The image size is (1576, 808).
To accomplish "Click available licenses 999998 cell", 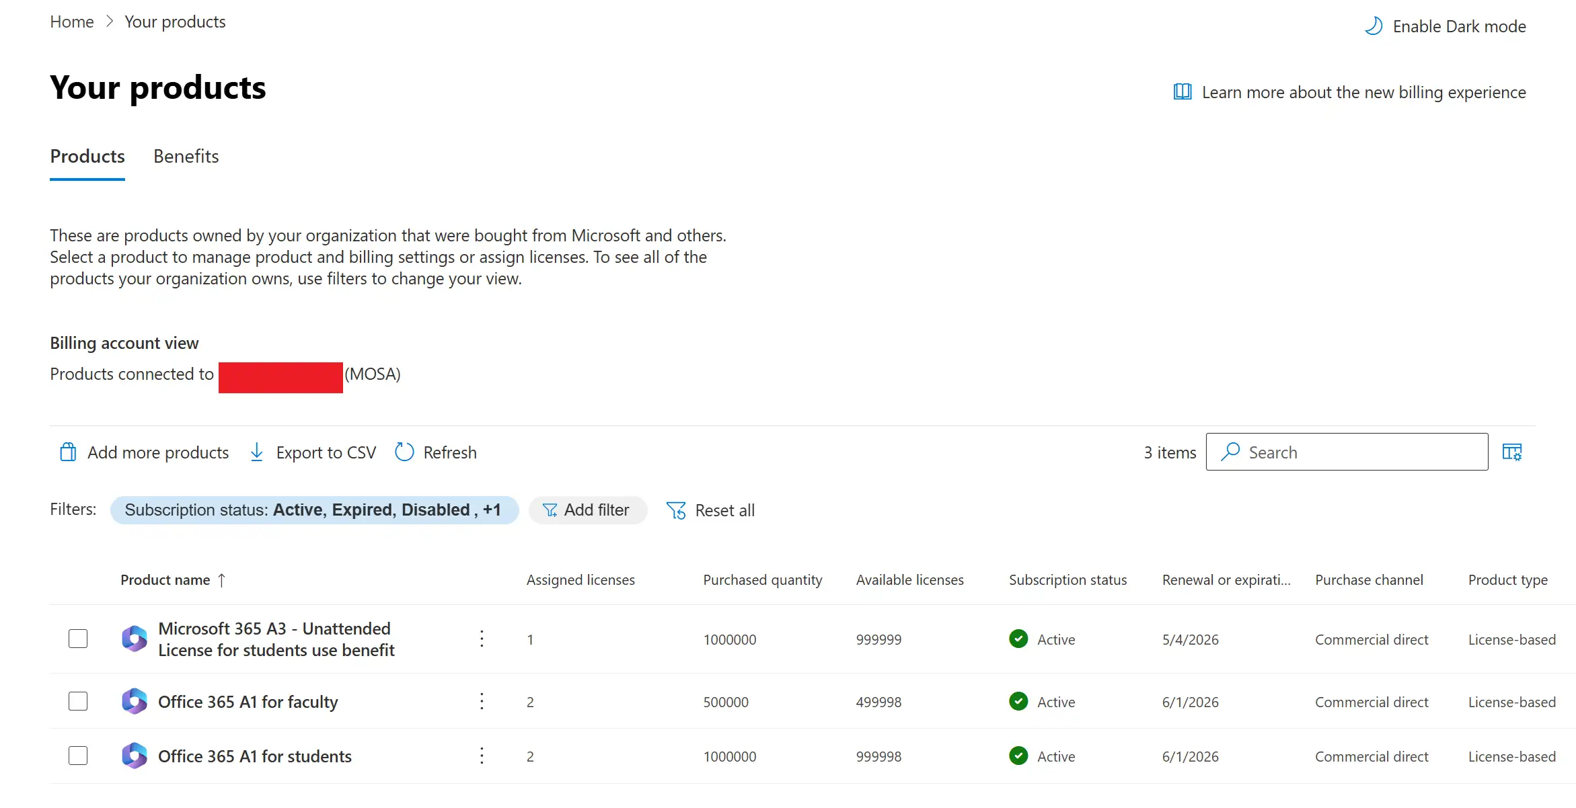I will pos(878,756).
